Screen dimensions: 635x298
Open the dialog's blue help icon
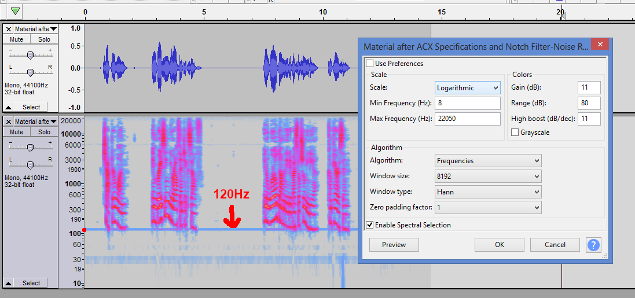point(593,245)
